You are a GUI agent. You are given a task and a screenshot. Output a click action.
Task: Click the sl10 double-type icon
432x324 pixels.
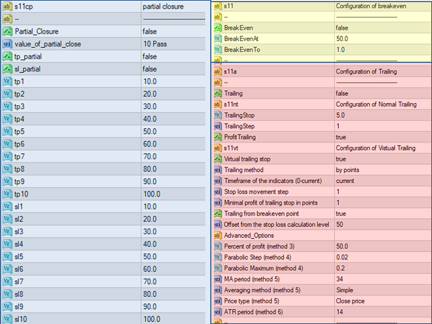(x=7, y=319)
